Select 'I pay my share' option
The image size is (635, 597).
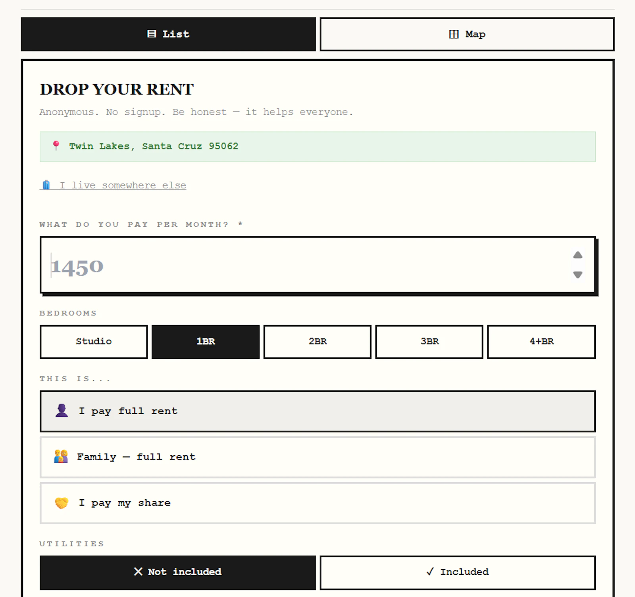(x=317, y=503)
